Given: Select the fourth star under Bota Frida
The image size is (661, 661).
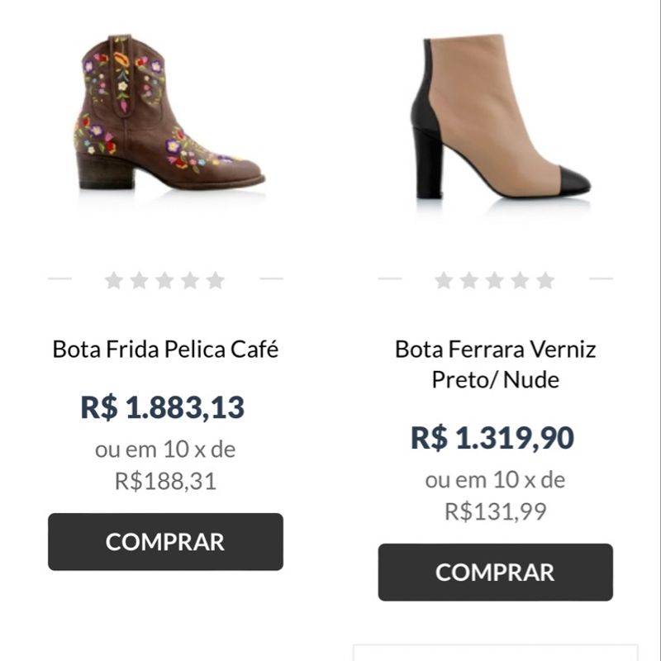Looking at the screenshot, I should (x=190, y=280).
